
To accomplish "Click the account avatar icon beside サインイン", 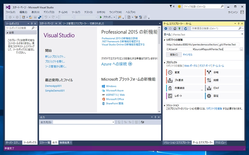I will point(242,12).
